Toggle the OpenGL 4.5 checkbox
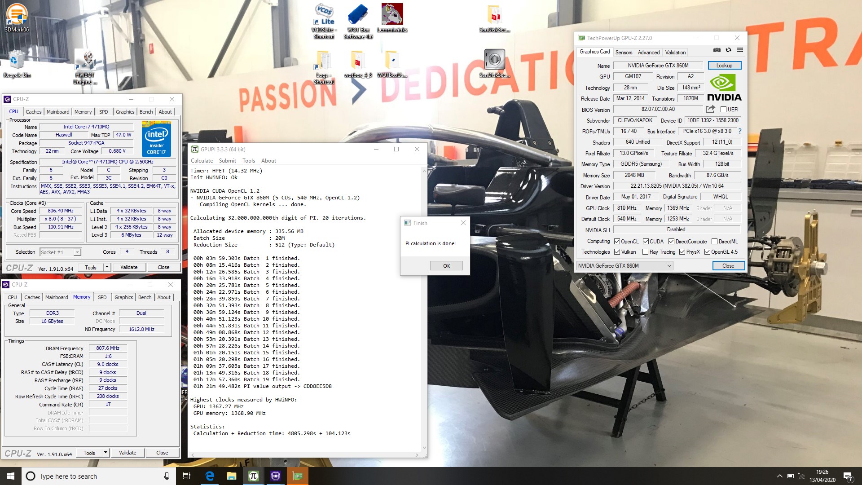The image size is (862, 485). click(x=707, y=252)
